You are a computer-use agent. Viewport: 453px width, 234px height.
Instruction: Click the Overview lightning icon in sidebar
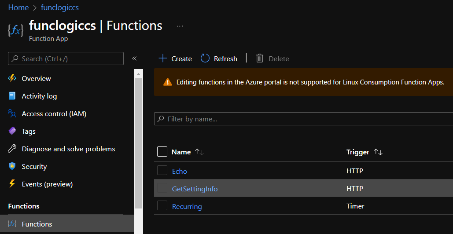(12, 78)
